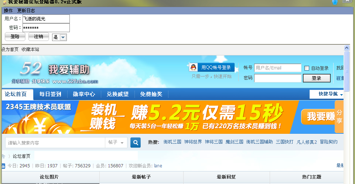The height and width of the screenshot is (184, 355).
Task: Open the 每日签到 nav tab
Action: tap(50, 94)
